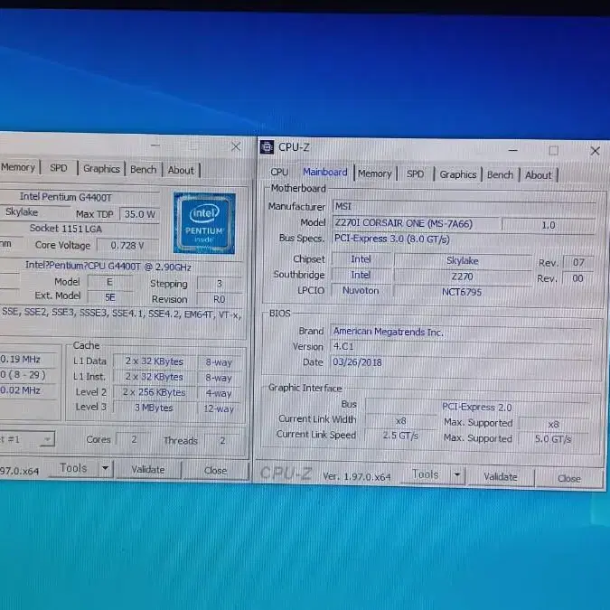Screen dimensions: 610x610
Task: Open Graphics tab in right CPU-Z window
Action: (458, 174)
